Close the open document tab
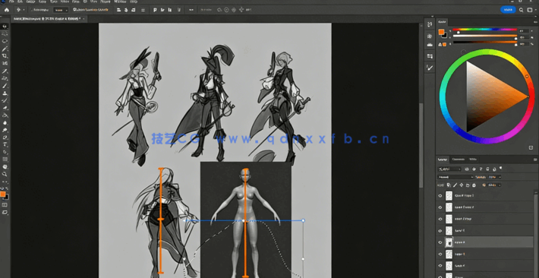 click(x=84, y=18)
